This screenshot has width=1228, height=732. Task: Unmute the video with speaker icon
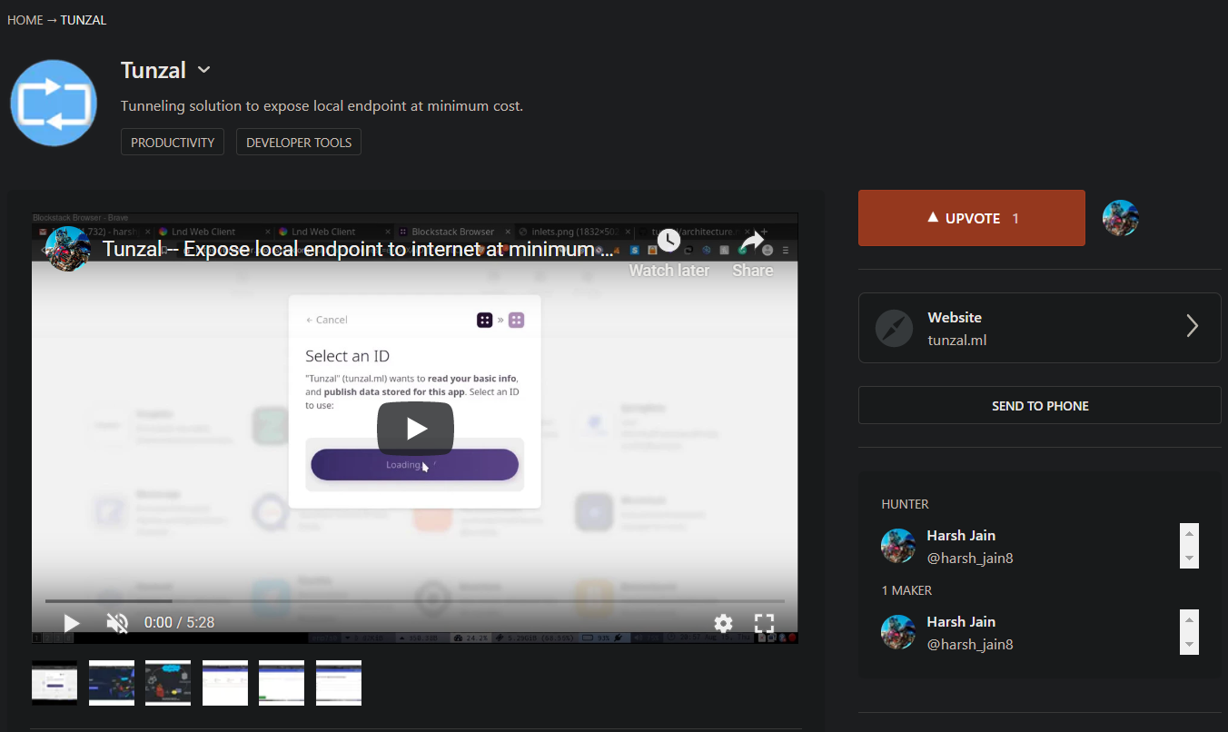[117, 623]
